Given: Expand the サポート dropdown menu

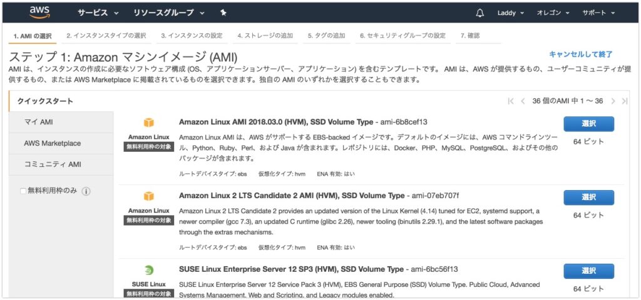Looking at the screenshot, I should click(x=598, y=12).
